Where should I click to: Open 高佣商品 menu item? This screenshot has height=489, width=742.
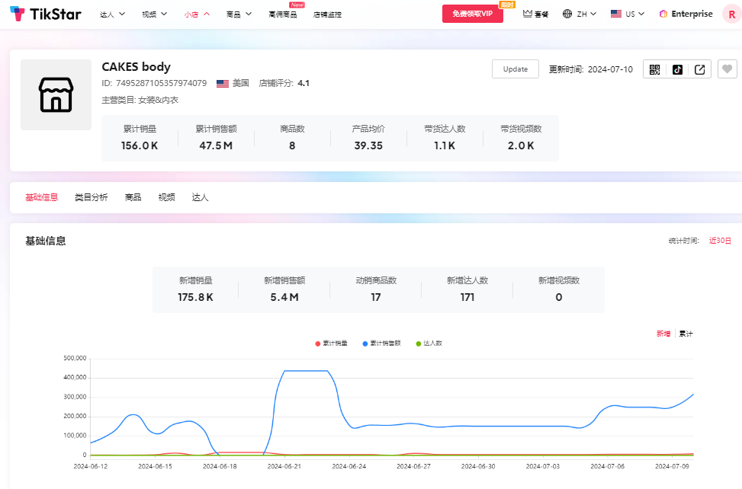pyautogui.click(x=282, y=14)
